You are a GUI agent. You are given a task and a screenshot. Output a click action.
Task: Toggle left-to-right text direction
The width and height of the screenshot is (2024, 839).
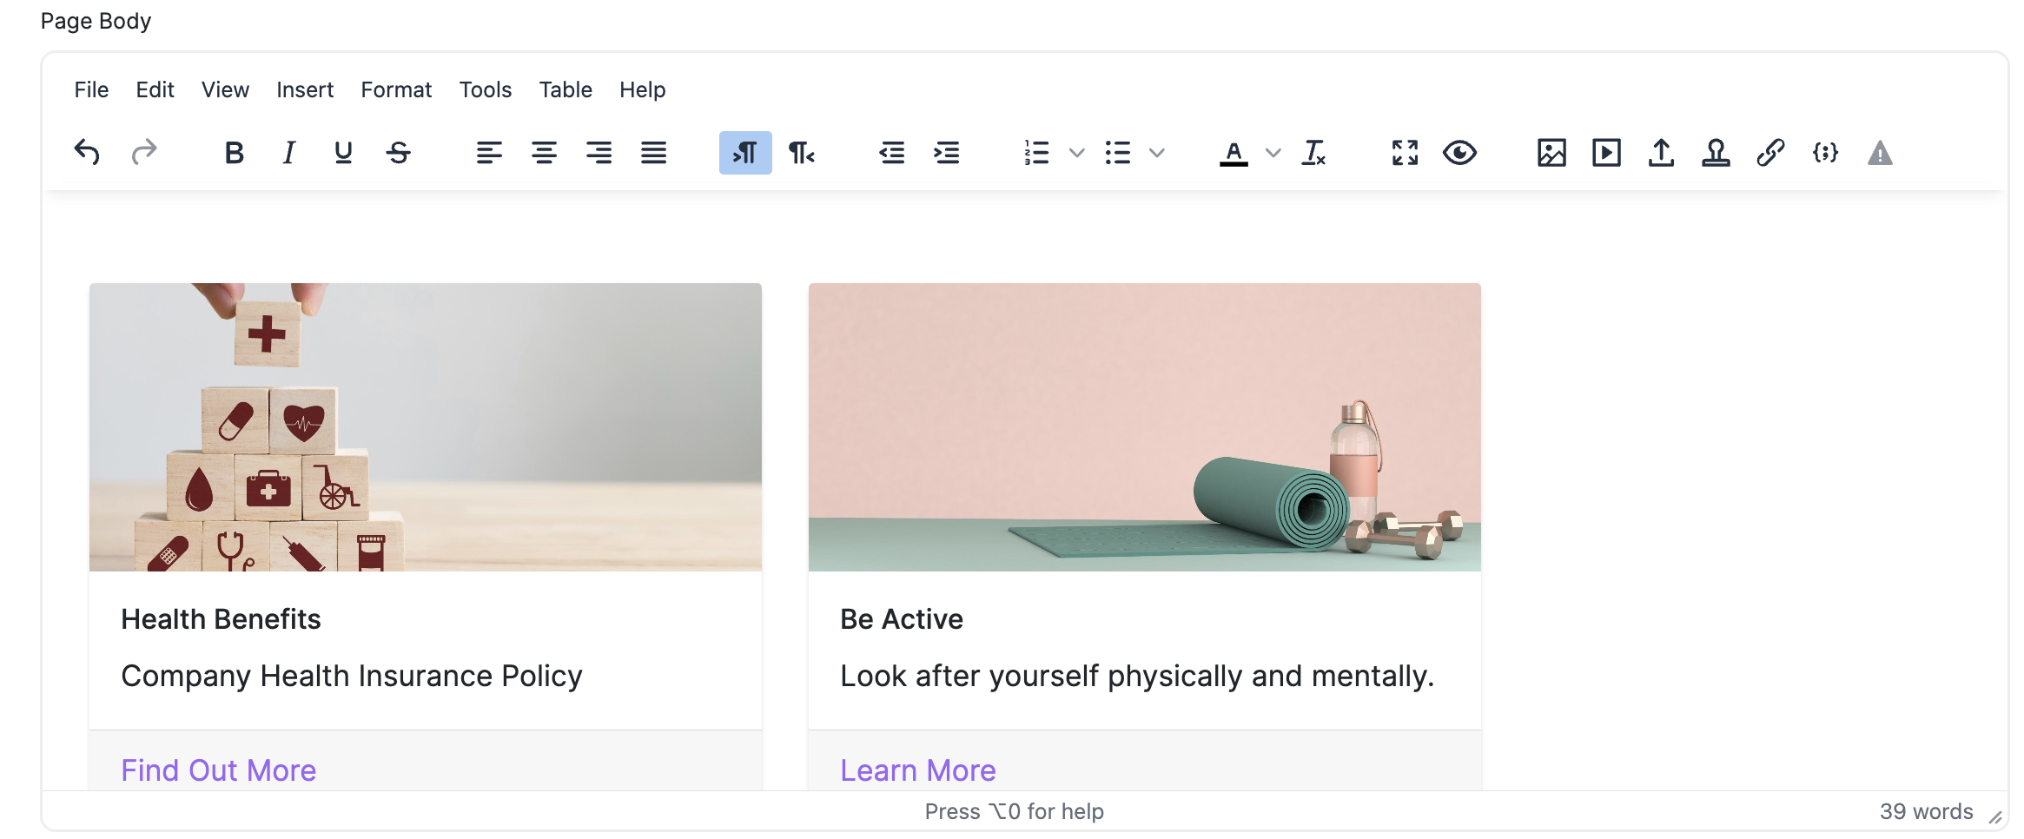[745, 153]
